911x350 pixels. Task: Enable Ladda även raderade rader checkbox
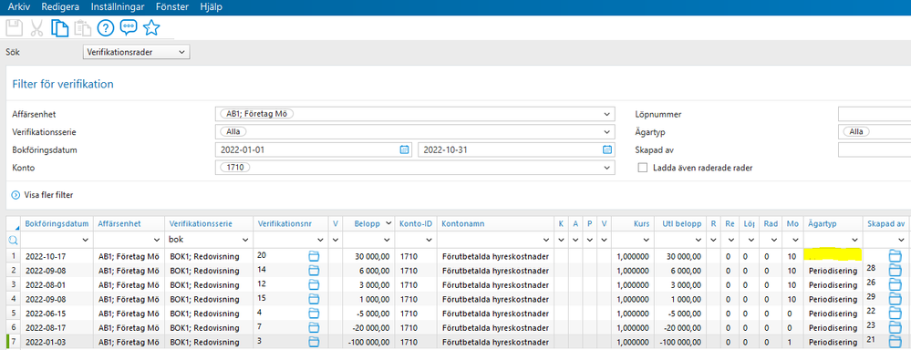point(642,168)
